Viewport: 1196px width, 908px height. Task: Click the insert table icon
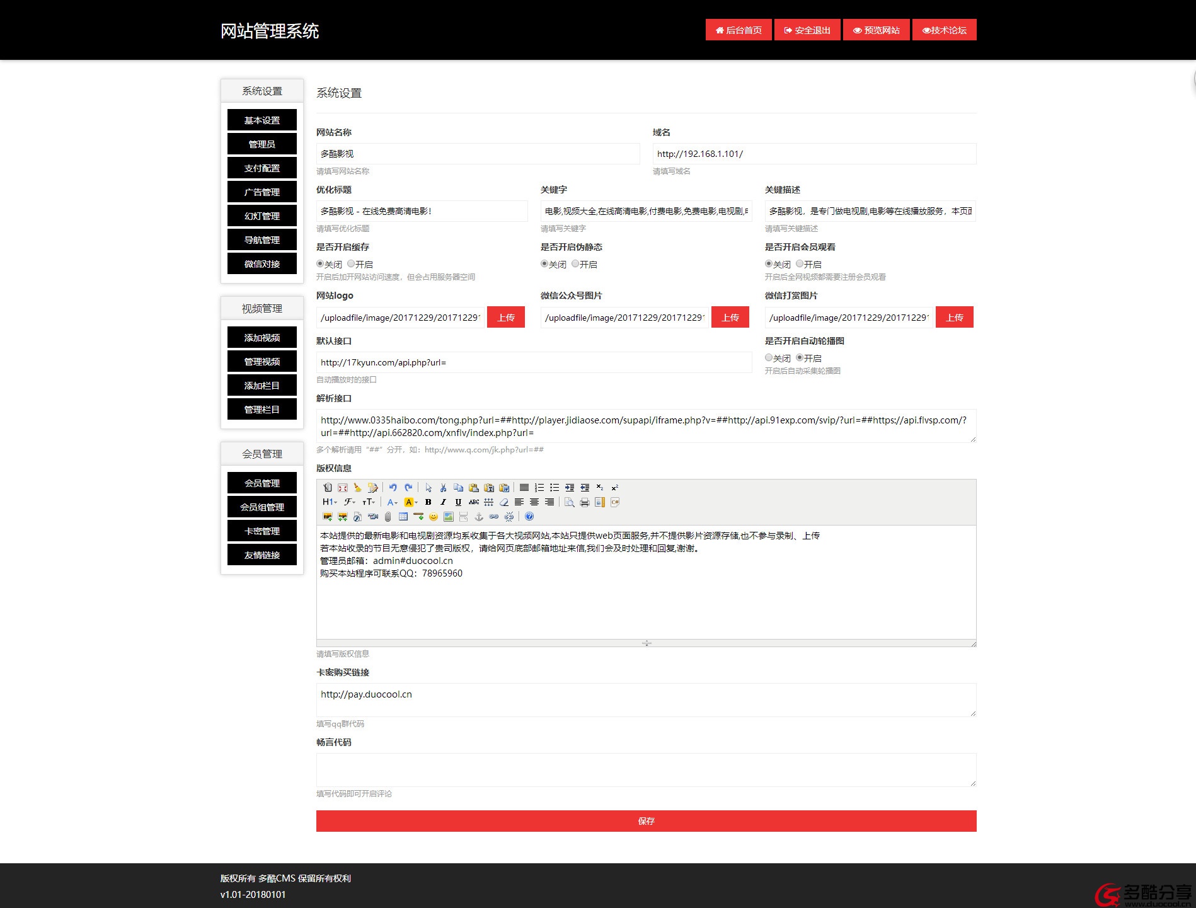coord(403,517)
